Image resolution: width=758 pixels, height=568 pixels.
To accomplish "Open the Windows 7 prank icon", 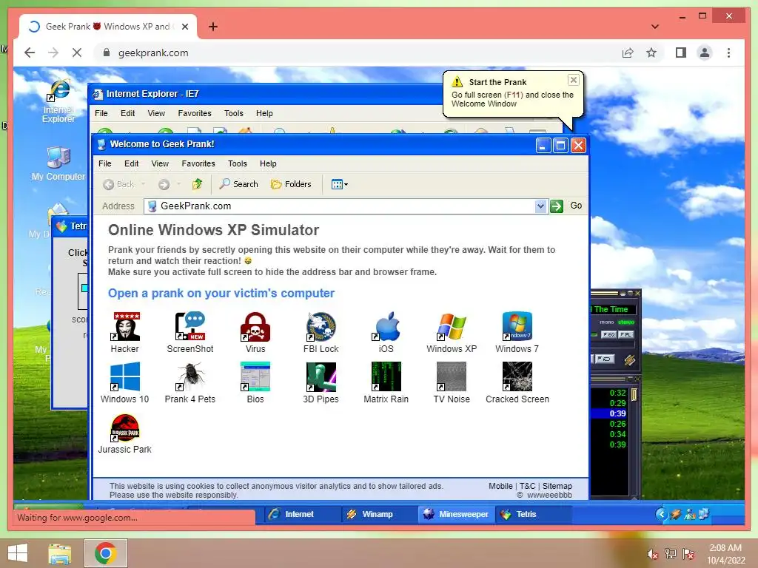I will coord(517,326).
